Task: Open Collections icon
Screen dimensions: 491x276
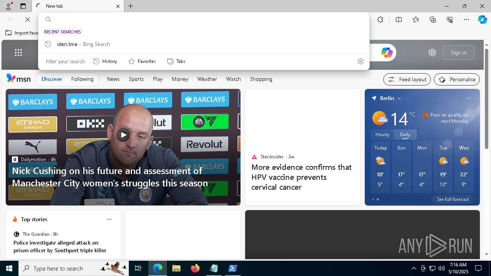Action: (x=433, y=20)
